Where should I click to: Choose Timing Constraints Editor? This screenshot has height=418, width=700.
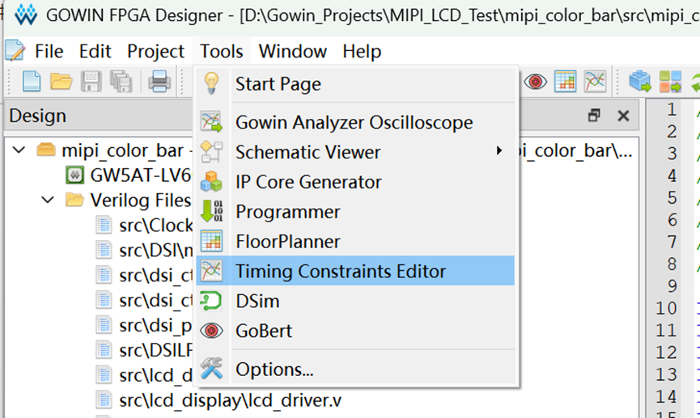(355, 271)
